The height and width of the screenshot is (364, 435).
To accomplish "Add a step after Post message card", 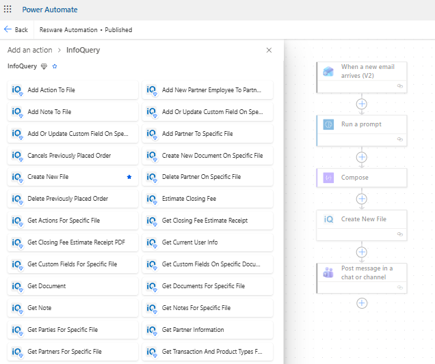I will [x=362, y=303].
